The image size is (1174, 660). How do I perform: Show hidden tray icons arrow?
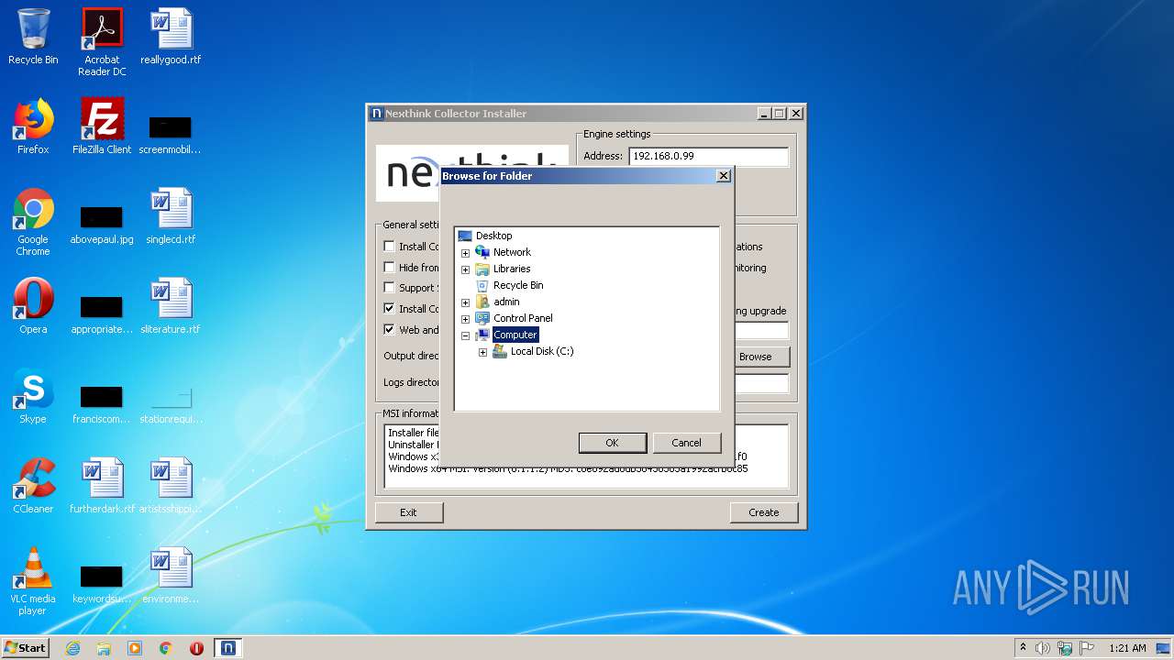click(x=1023, y=648)
